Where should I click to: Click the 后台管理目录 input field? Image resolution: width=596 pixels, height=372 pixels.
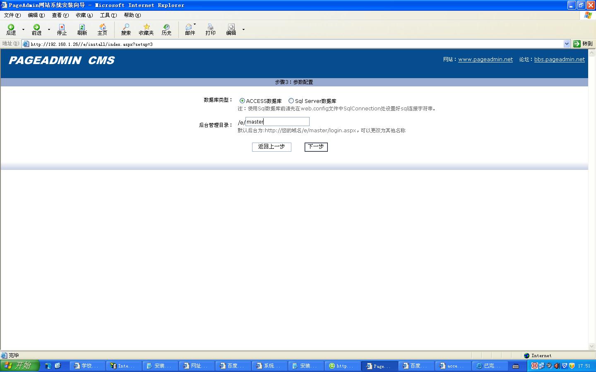coord(277,122)
